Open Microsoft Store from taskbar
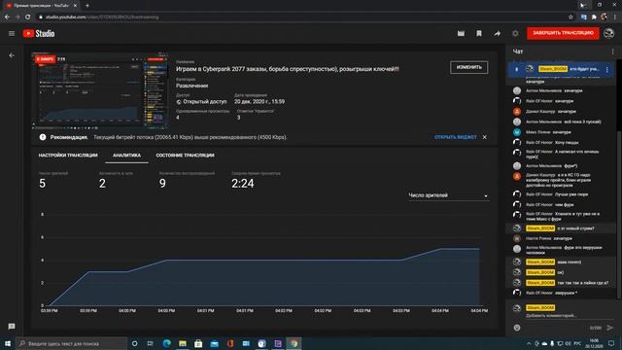 coord(198,343)
